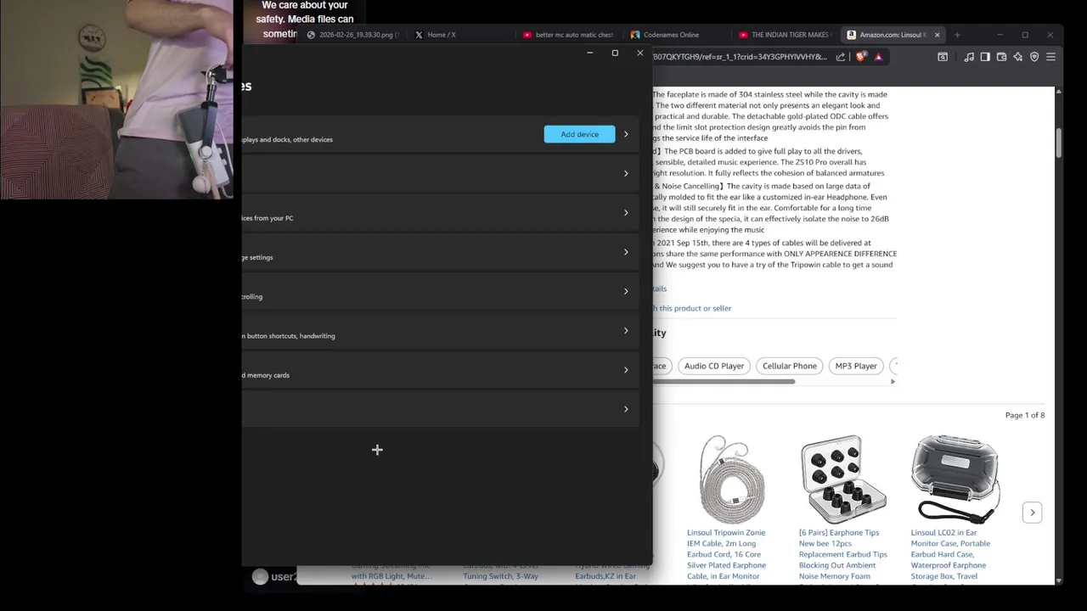
Task: Open Linsoul LC02 in Ear Monitor Case link
Action: click(950, 554)
